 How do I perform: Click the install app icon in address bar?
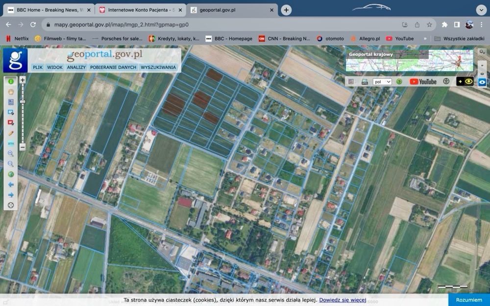click(405, 24)
